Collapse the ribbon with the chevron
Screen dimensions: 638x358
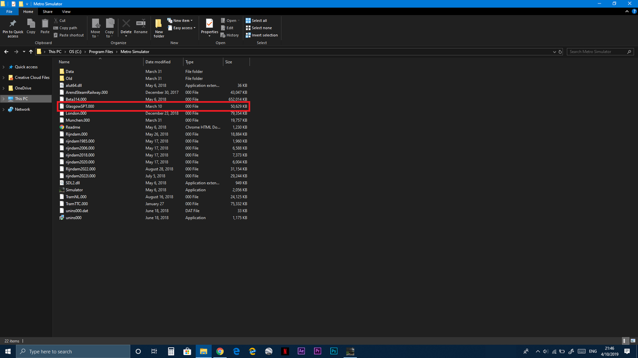click(x=627, y=11)
